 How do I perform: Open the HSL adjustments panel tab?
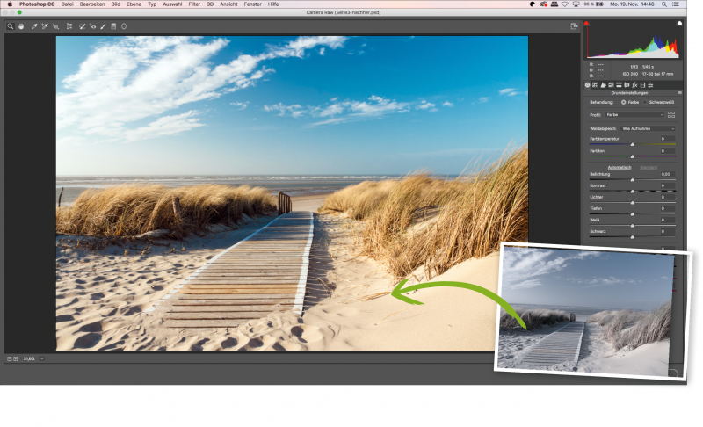coord(611,84)
